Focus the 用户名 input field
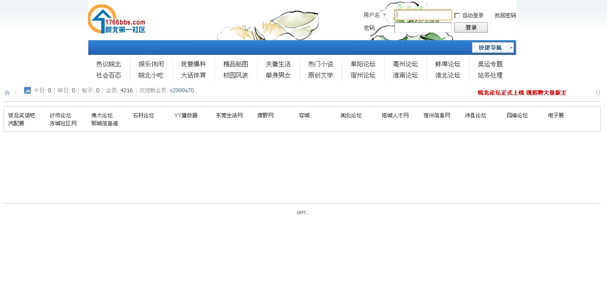607x285 pixels. pos(423,15)
